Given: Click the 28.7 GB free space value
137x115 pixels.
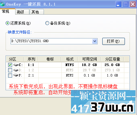Looking at the screenshot, I should [x=89, y=70].
